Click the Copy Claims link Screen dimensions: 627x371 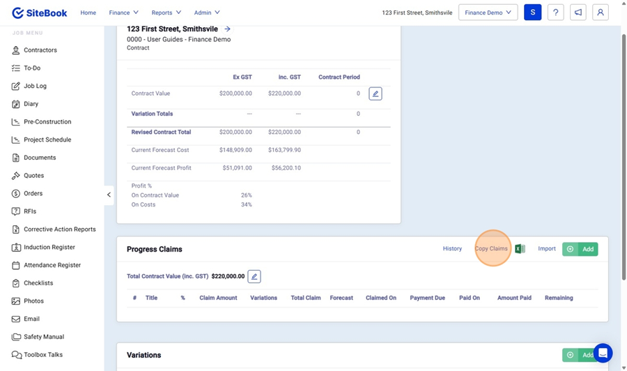491,249
